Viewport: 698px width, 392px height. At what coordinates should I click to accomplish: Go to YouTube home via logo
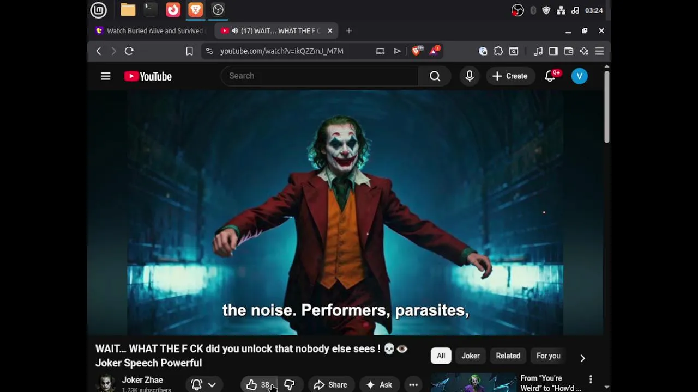pos(148,76)
